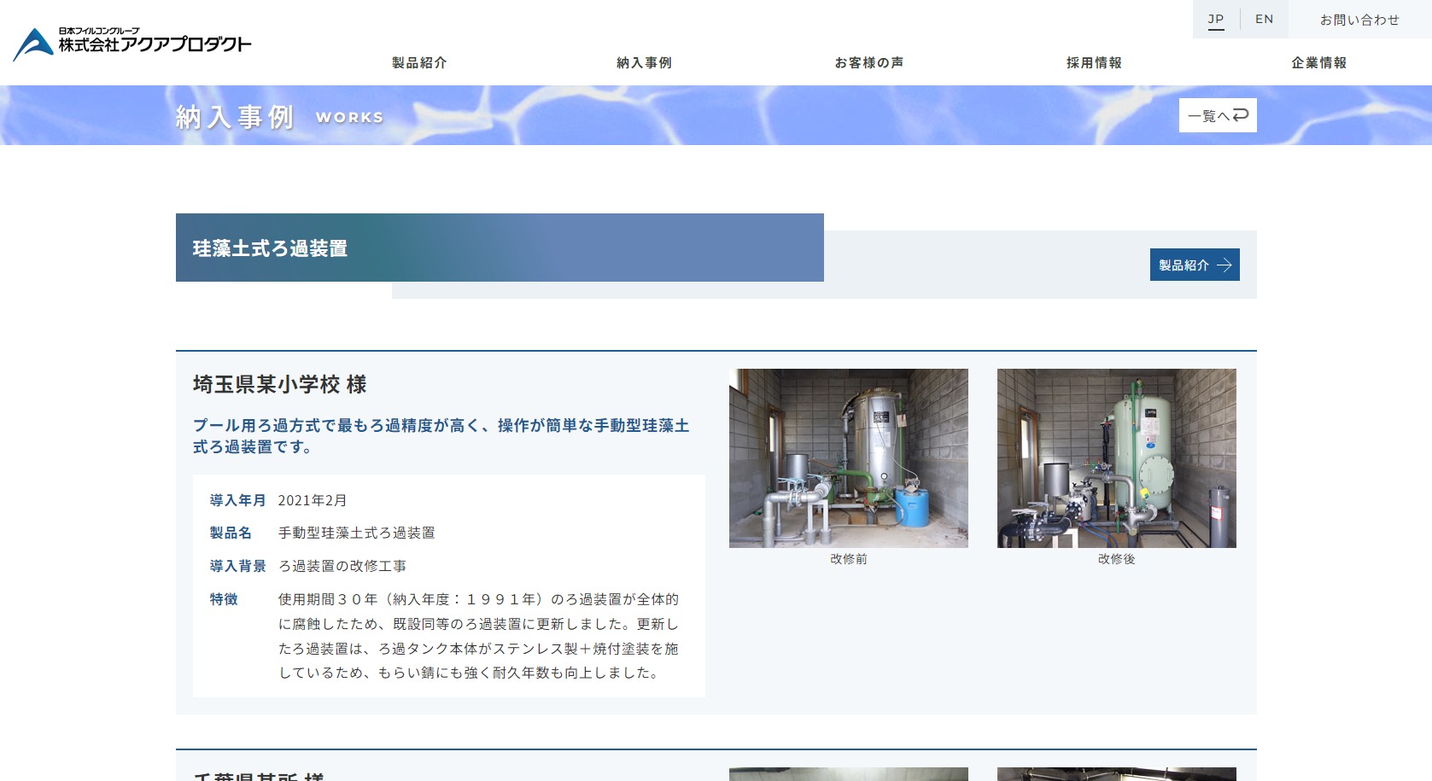Click the 埼玉県某小学校 様 case title

pyautogui.click(x=279, y=385)
